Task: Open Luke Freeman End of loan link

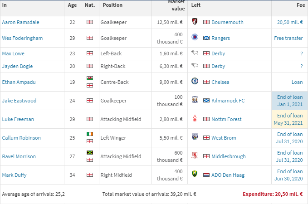Action: tap(288, 119)
